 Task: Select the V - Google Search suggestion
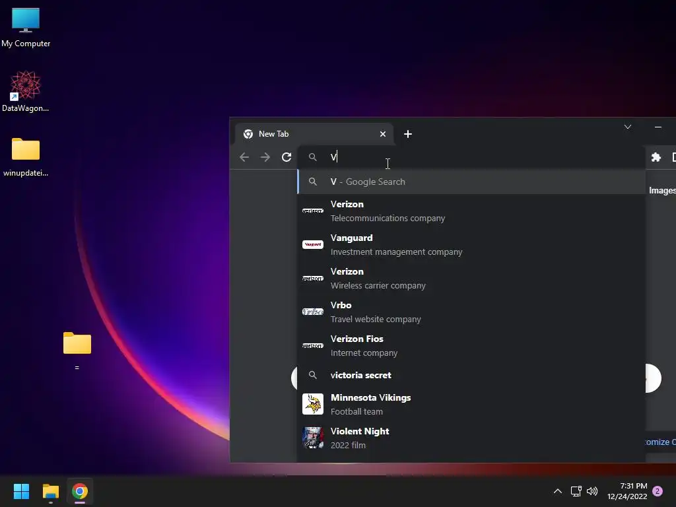pyautogui.click(x=471, y=182)
